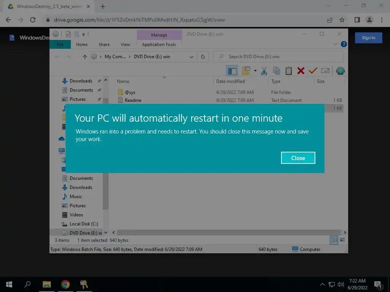Click quick access Properties checkmark icon
Image resolution: width=390 pixels, height=292 pixels.
point(68,34)
